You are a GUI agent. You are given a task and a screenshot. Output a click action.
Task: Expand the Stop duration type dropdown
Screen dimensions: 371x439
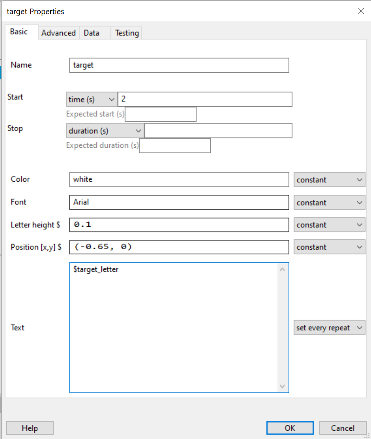pos(105,131)
